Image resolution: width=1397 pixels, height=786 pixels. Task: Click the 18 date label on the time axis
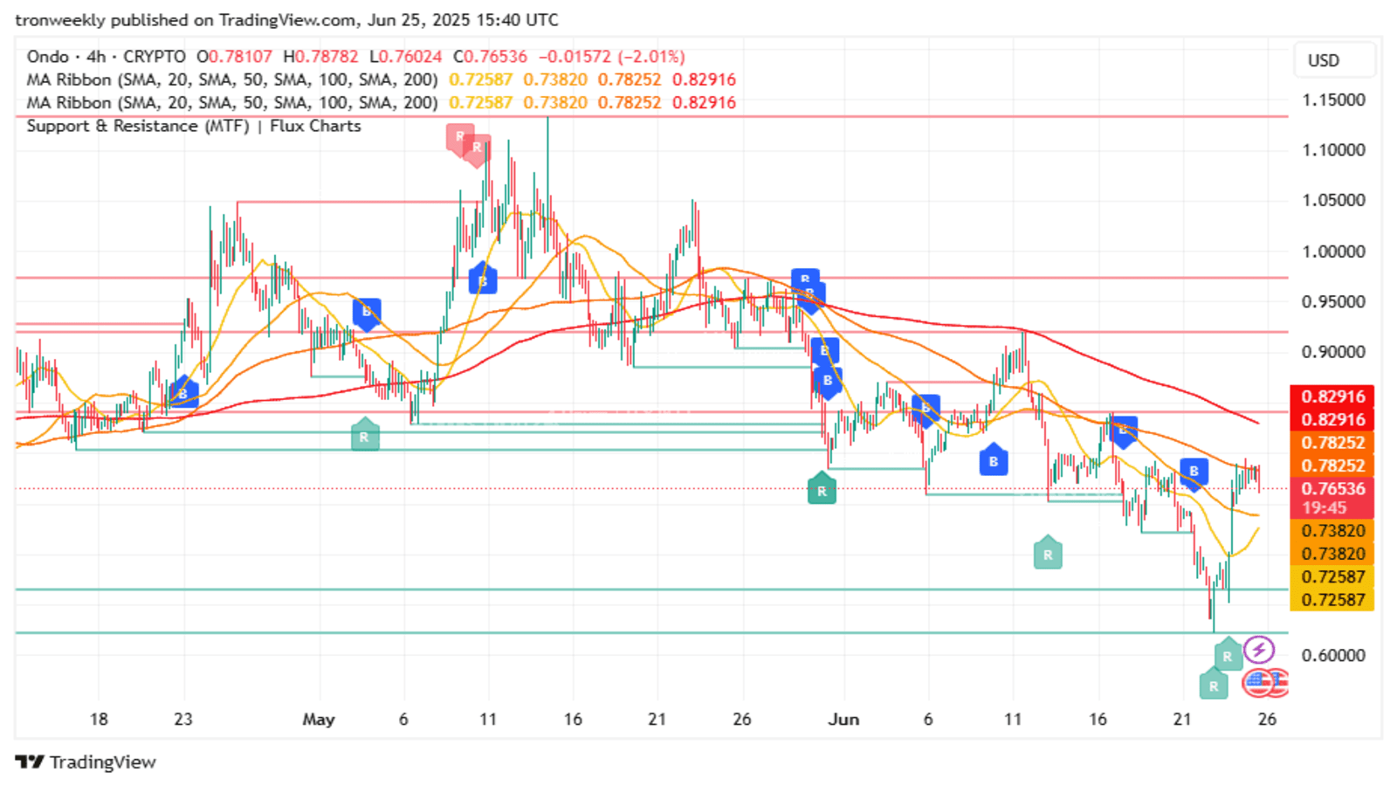99,720
